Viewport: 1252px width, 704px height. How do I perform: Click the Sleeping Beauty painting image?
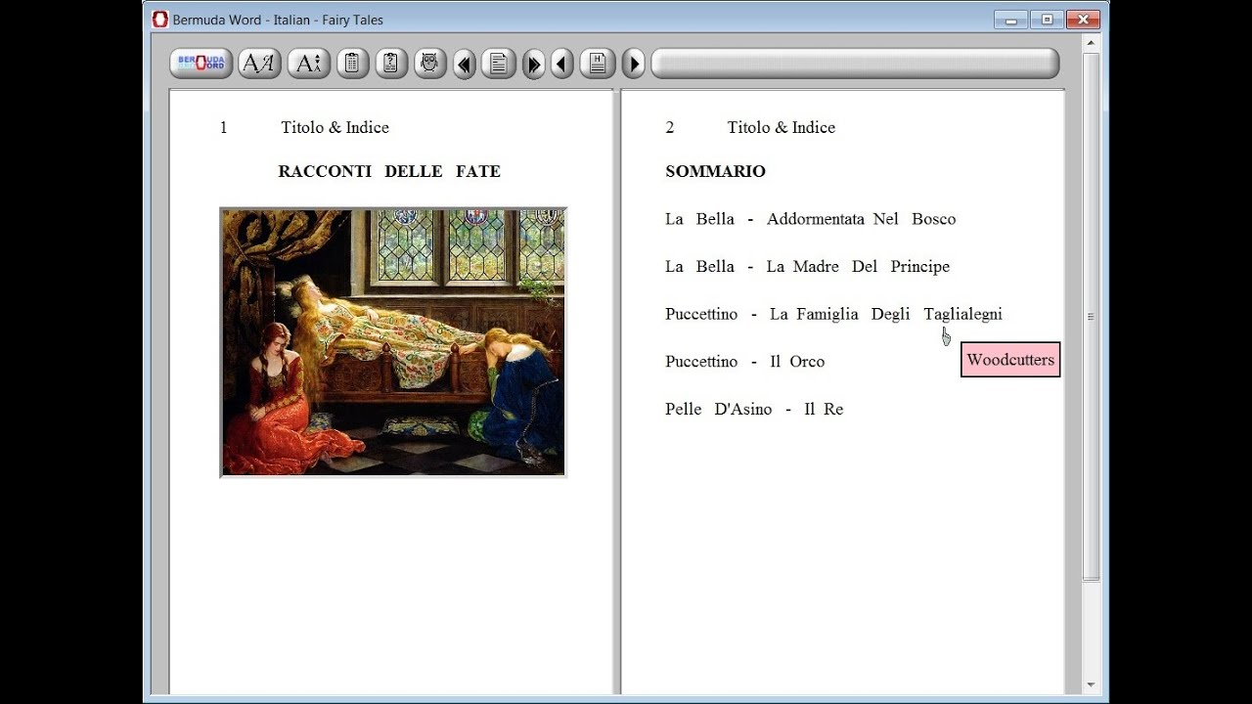coord(393,342)
